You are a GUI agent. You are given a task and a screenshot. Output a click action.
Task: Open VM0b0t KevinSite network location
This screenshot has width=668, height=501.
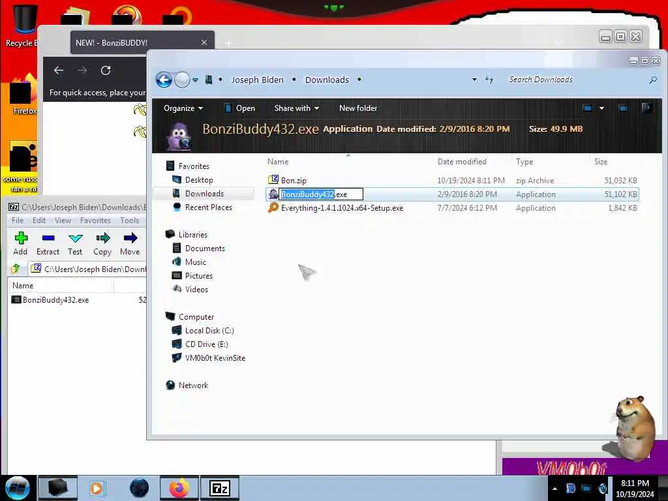[215, 358]
